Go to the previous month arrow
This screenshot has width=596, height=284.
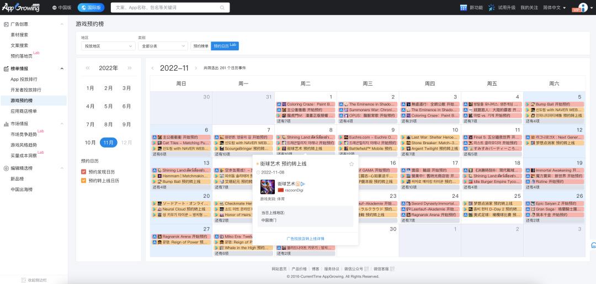(153, 68)
